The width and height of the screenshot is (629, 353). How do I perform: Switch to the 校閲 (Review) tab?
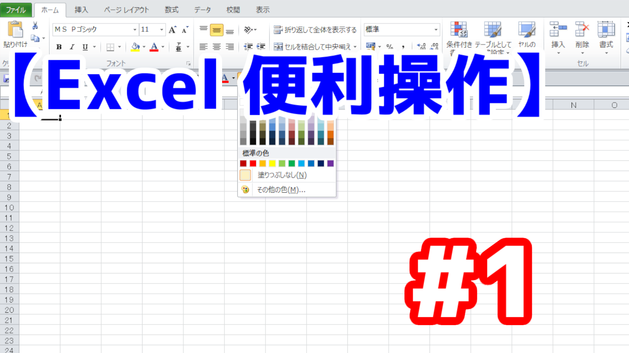tap(233, 10)
